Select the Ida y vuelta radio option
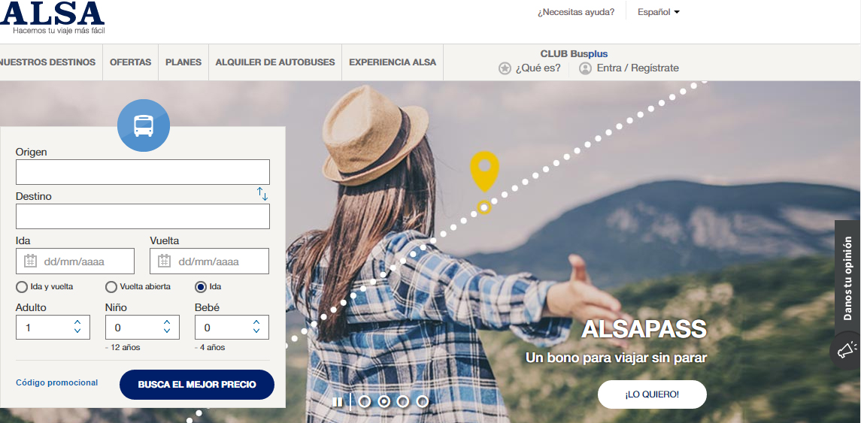The width and height of the screenshot is (861, 423). 21,287
